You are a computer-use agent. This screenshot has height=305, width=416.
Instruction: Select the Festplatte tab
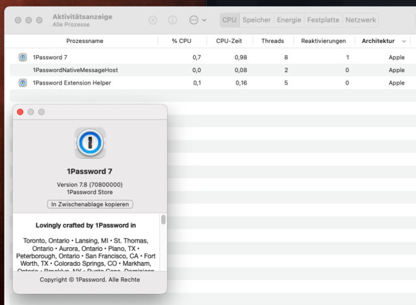click(323, 20)
